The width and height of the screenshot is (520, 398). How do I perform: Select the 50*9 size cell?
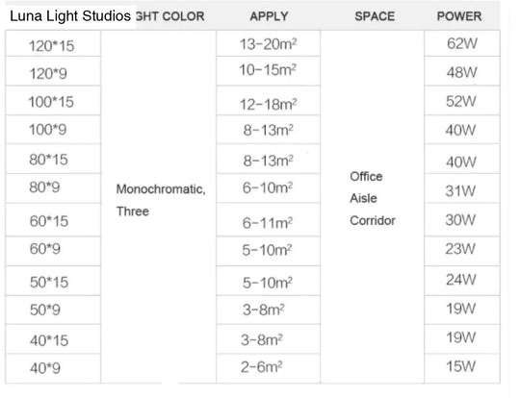click(53, 311)
